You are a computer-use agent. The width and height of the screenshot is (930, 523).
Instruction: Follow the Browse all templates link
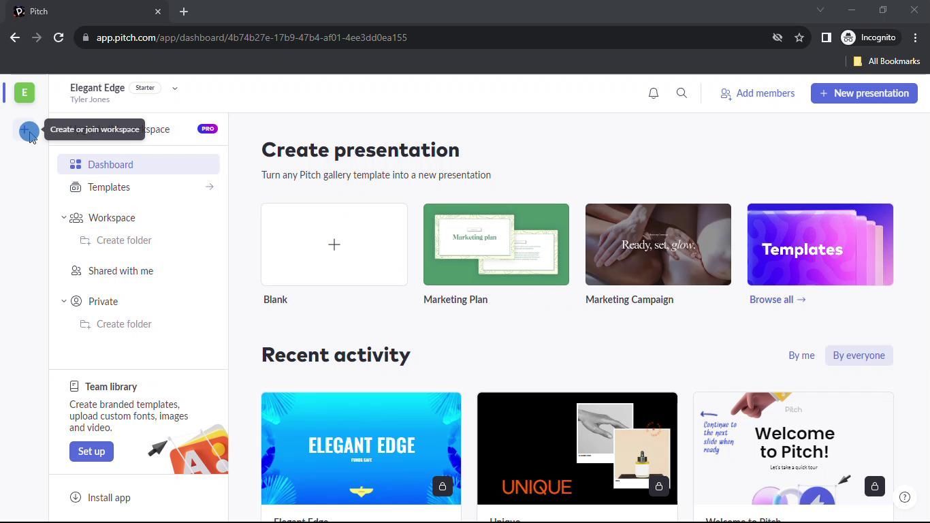(777, 300)
